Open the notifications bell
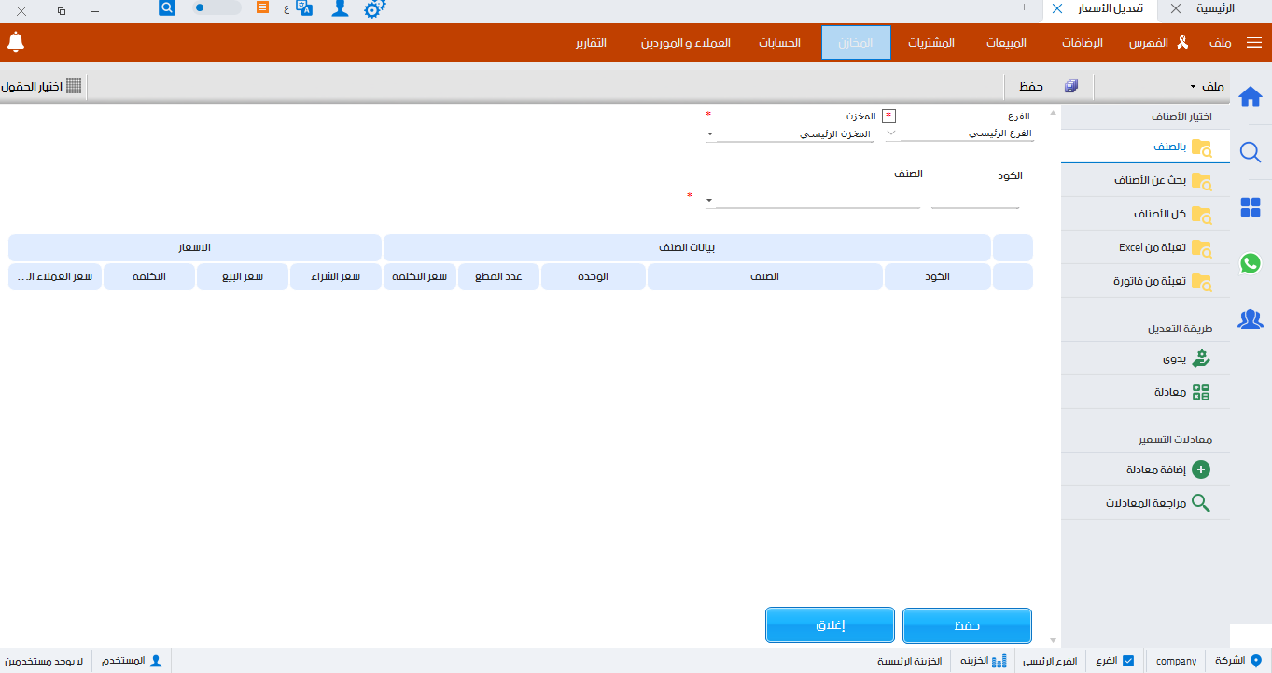 click(16, 42)
